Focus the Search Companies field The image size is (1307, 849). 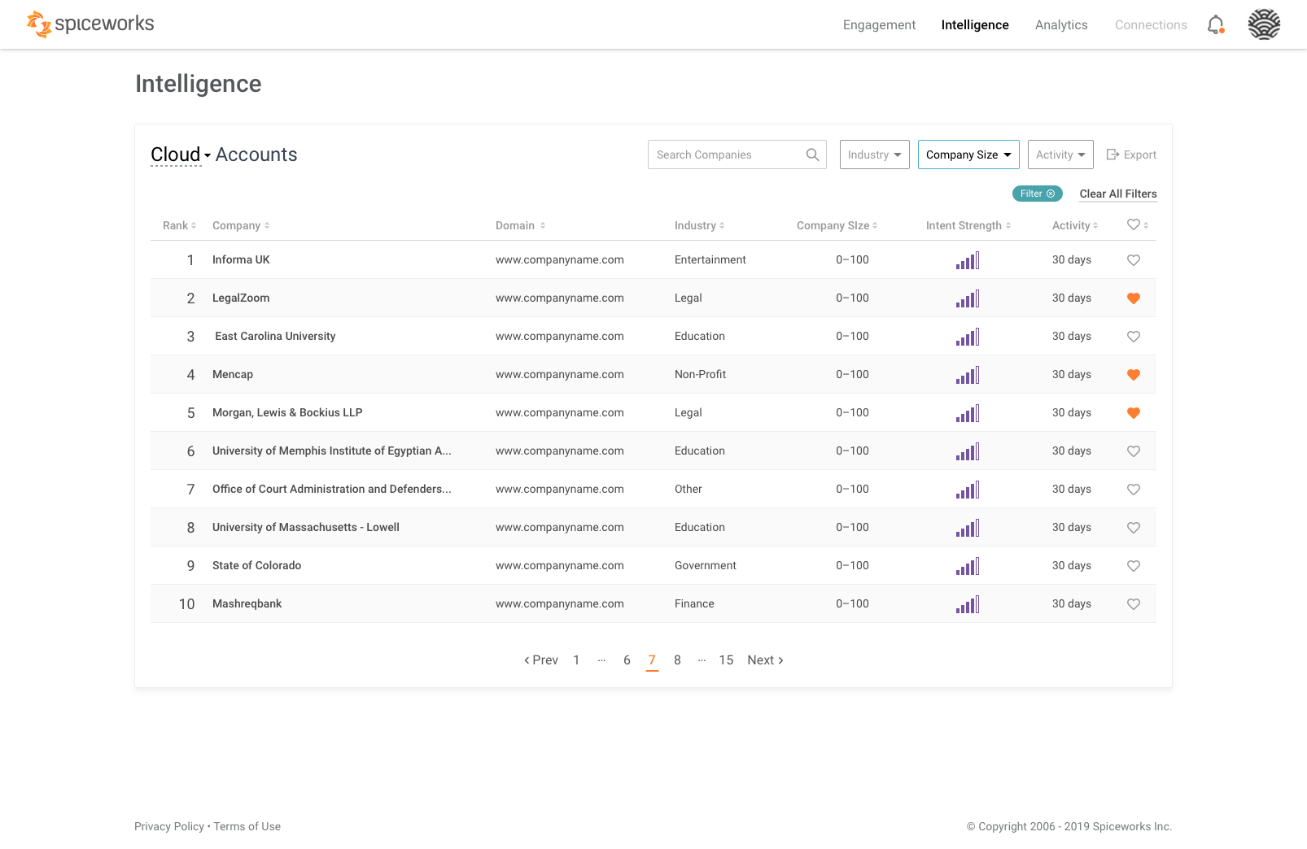point(737,155)
